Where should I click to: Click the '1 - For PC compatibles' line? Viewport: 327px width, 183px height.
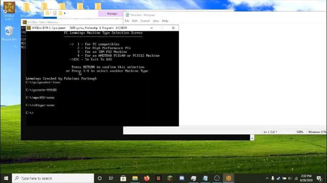tap(98, 44)
